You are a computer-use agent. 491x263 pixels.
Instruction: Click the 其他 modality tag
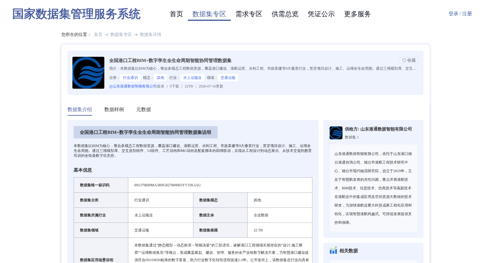(x=160, y=78)
